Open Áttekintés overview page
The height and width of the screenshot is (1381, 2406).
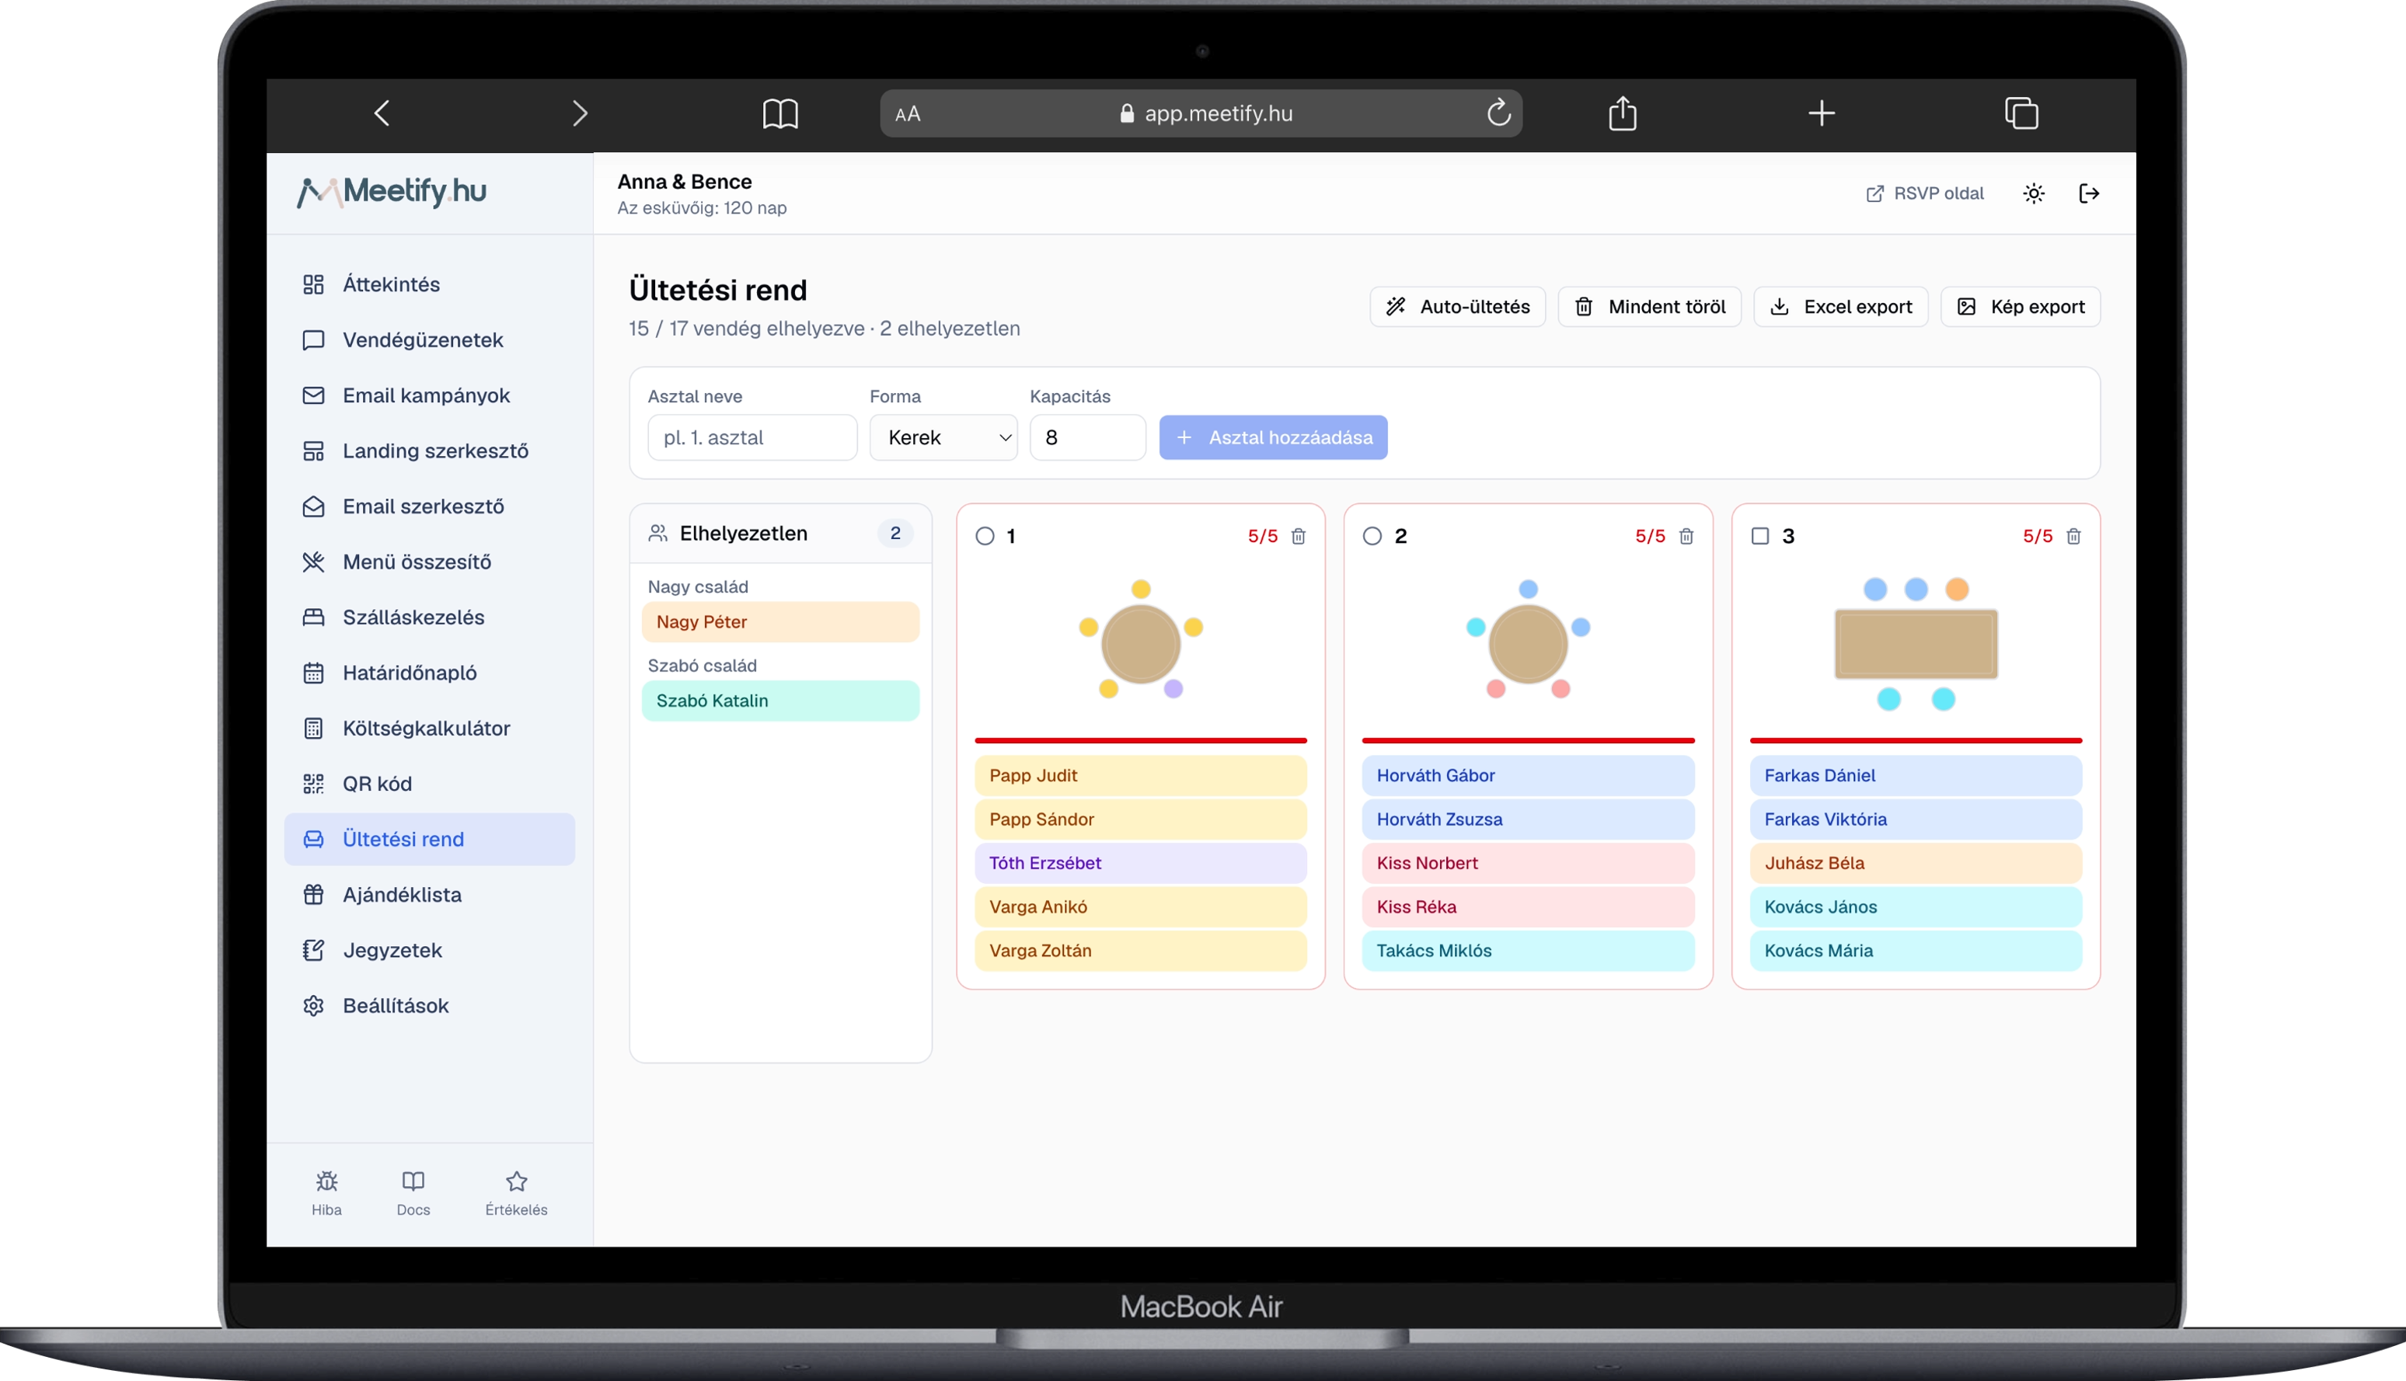(x=429, y=284)
